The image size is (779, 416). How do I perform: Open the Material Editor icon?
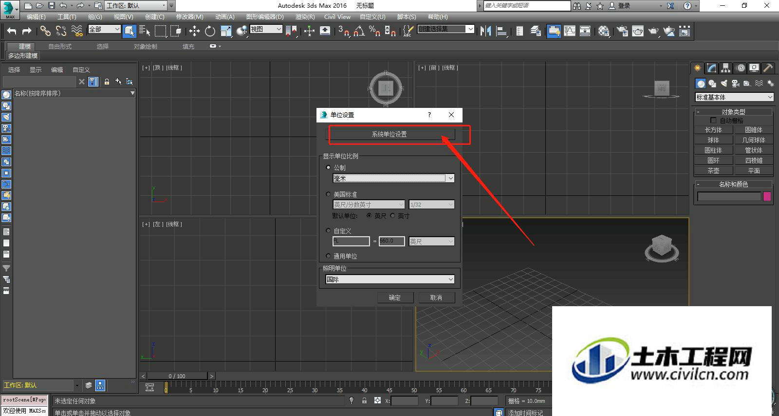(x=604, y=31)
